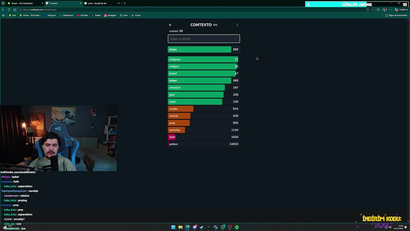
Task: Click the address bar URL
Action: [x=40, y=10]
